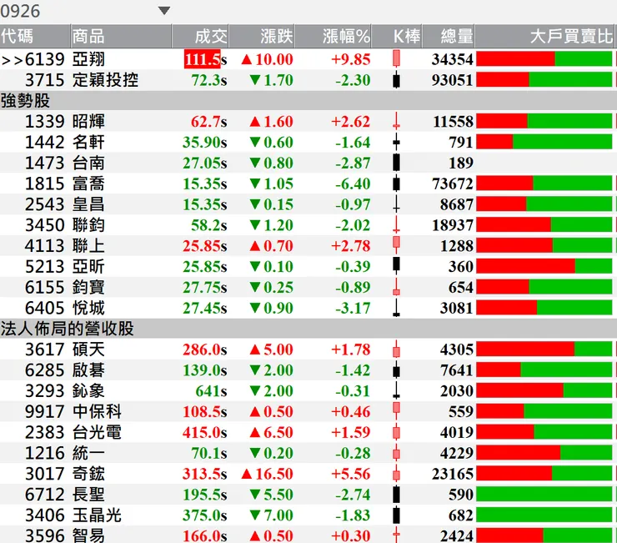Click total volume 93051

tap(453, 80)
